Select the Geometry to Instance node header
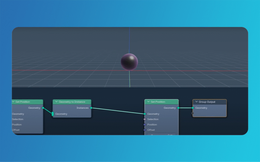The width and height of the screenshot is (260, 162). [x=72, y=102]
